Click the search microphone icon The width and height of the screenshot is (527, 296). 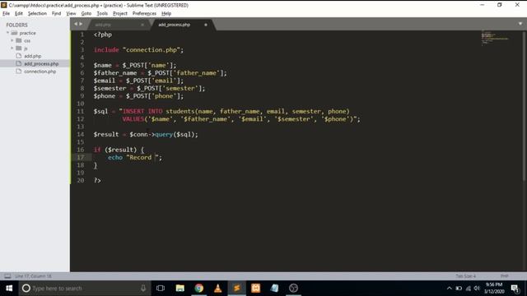[143, 289]
